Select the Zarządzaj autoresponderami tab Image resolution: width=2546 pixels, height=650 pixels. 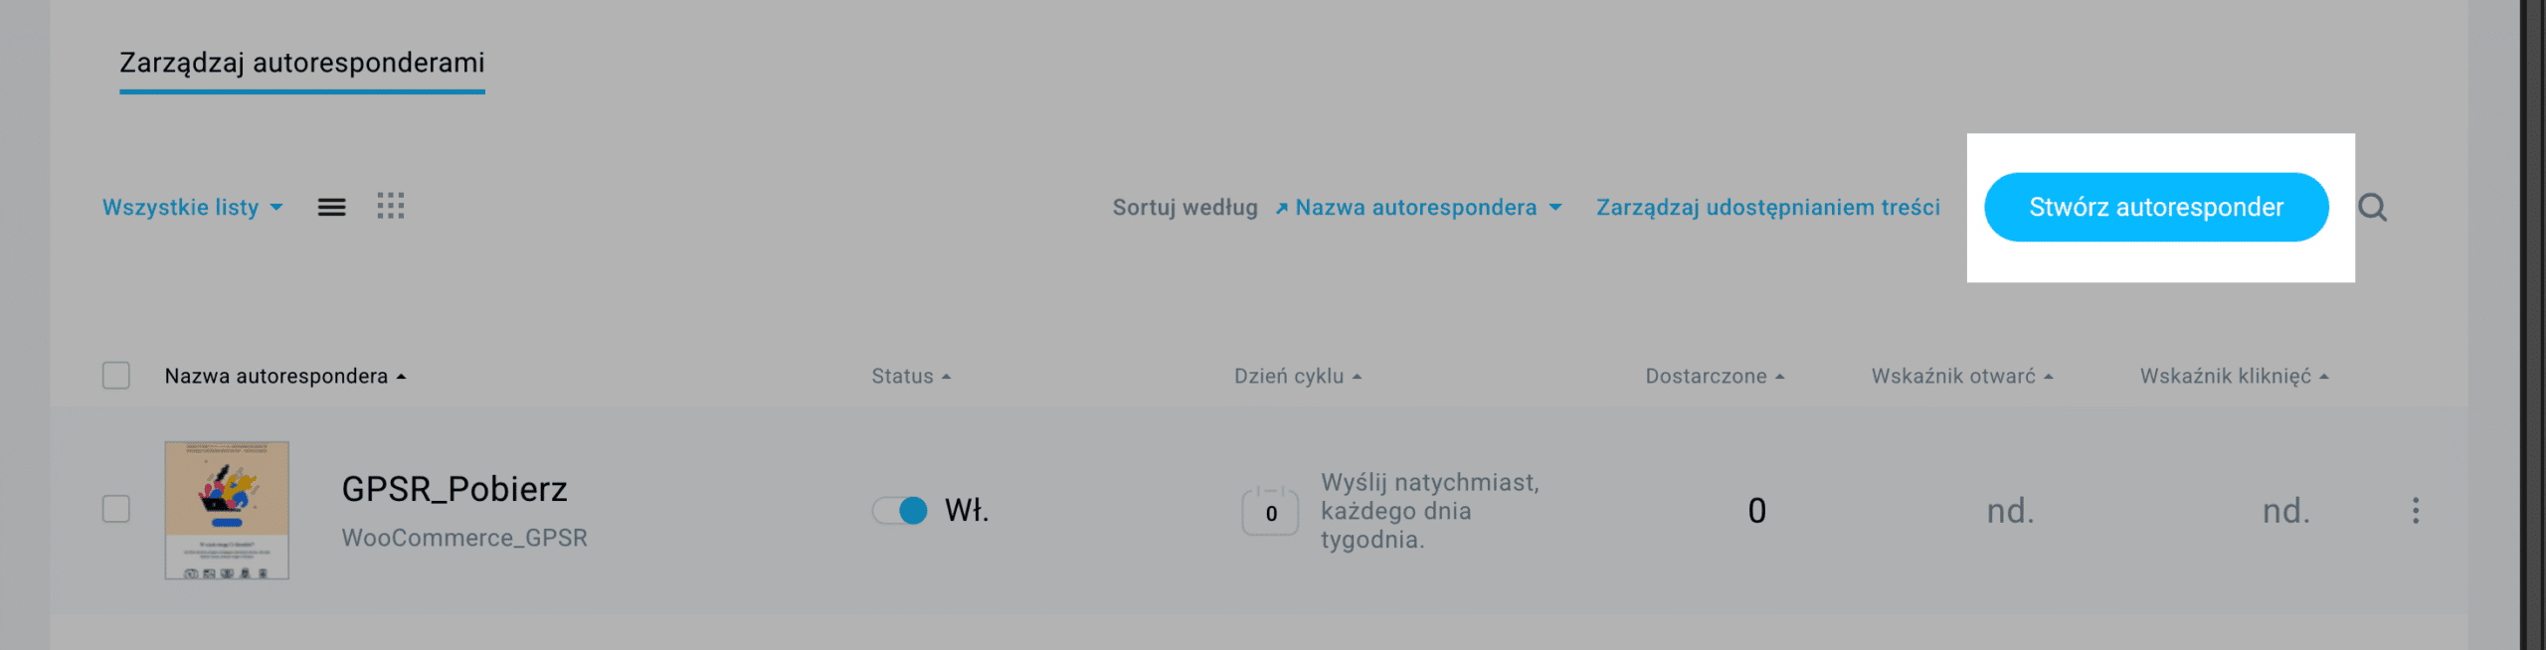[301, 63]
